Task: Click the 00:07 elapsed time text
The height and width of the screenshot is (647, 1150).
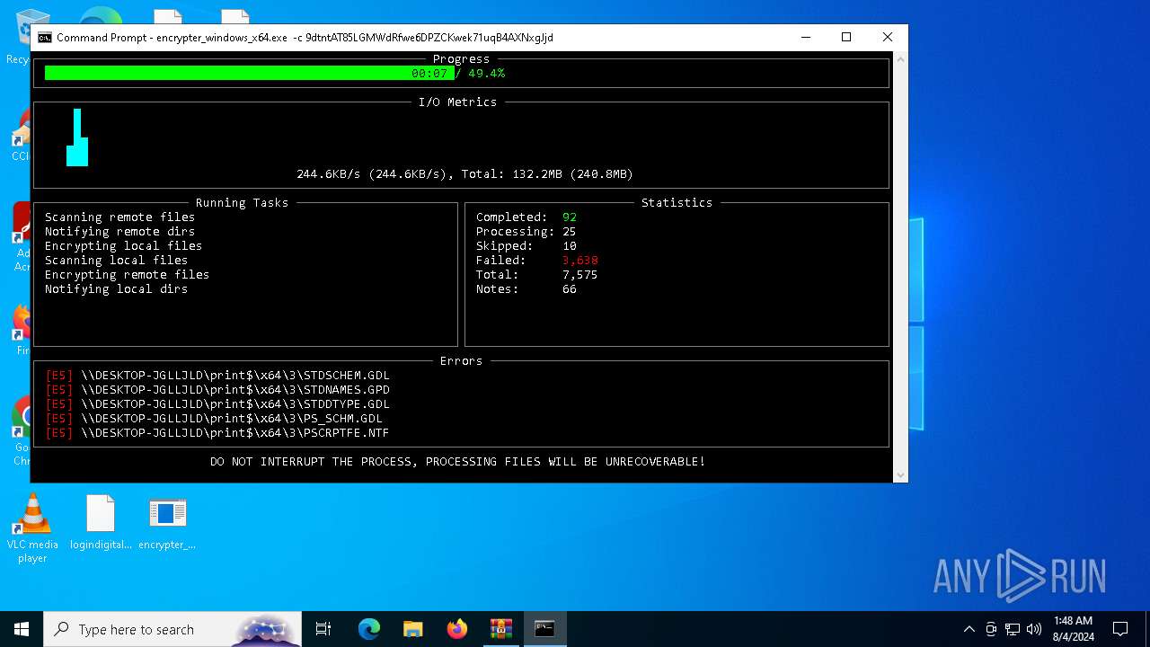Action: (429, 73)
